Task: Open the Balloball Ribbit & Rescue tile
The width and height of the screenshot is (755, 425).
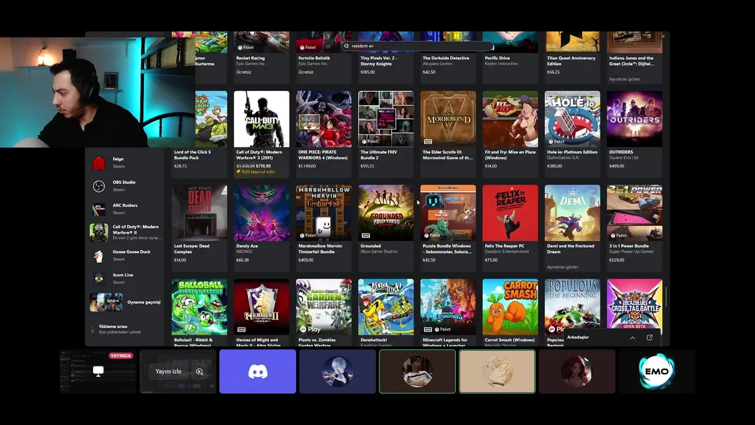Action: 199,312
